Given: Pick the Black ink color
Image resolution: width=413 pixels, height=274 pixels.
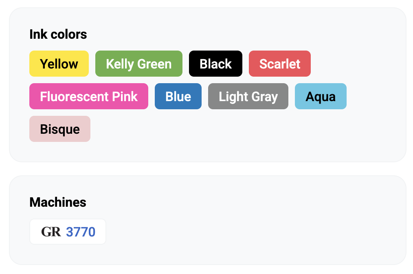Looking at the screenshot, I should (x=215, y=64).
